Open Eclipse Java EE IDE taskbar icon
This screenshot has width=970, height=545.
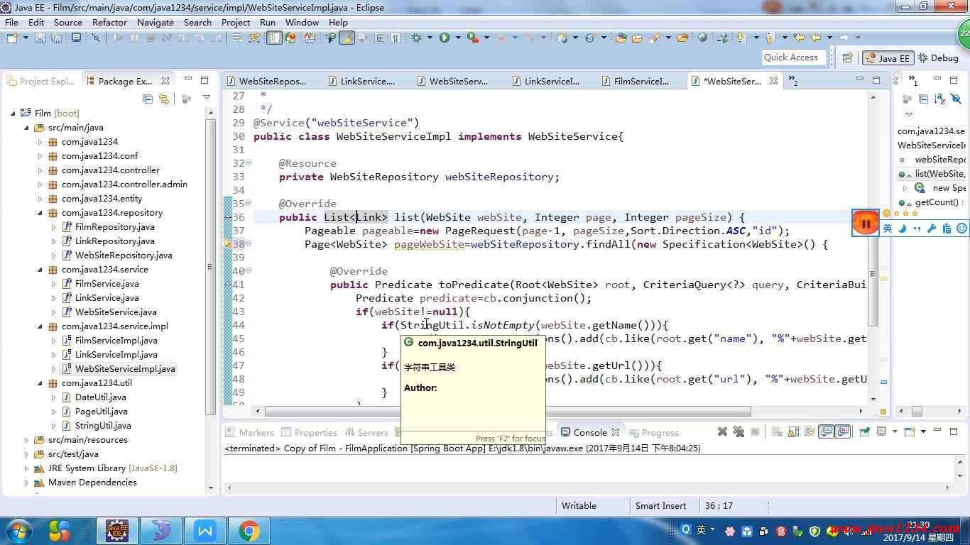[116, 531]
